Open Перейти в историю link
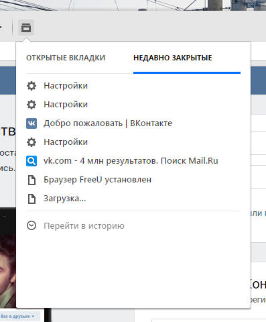Viewport: 266px width, 322px height. (x=84, y=226)
